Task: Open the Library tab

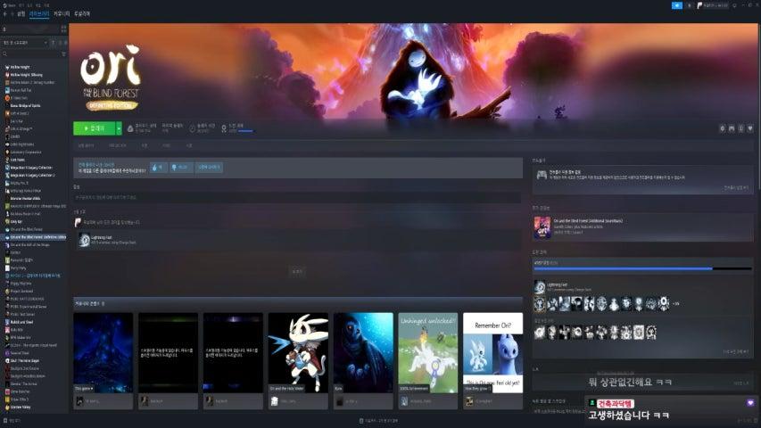Action: click(x=38, y=14)
